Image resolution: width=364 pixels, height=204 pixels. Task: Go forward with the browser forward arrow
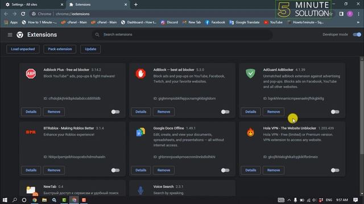14,14
